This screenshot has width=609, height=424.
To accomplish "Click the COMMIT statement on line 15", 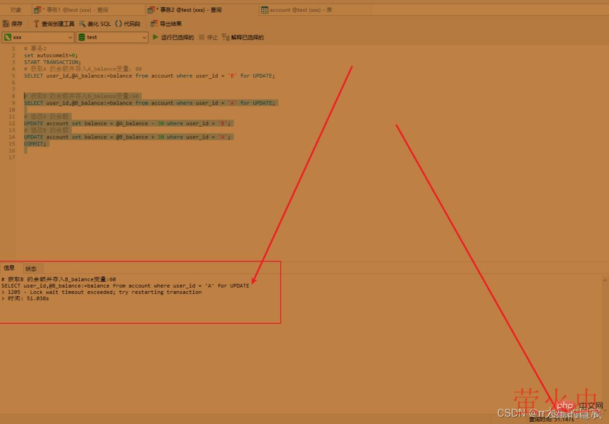I will pyautogui.click(x=36, y=144).
